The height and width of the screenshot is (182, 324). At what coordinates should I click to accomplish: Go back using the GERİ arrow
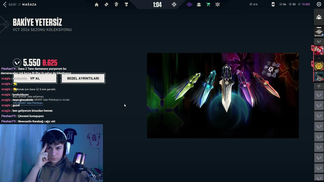tap(5, 4)
